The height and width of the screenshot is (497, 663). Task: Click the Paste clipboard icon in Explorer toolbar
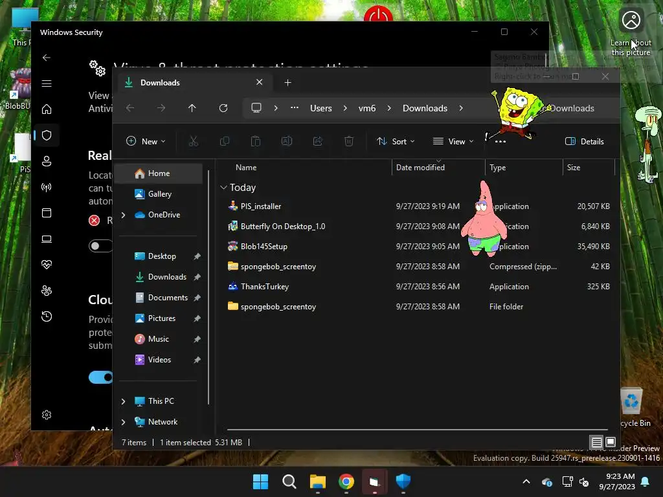[x=255, y=141]
